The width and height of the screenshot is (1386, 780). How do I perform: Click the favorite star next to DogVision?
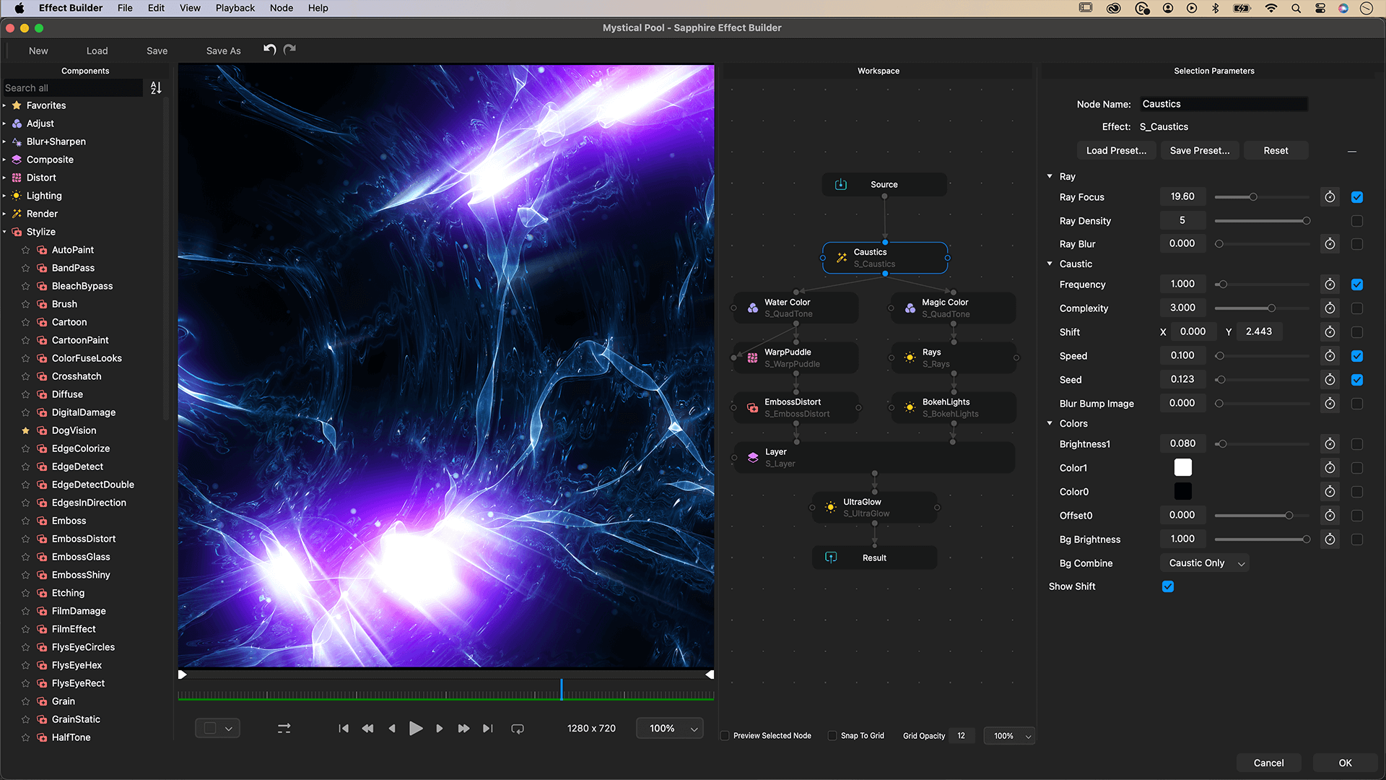26,430
